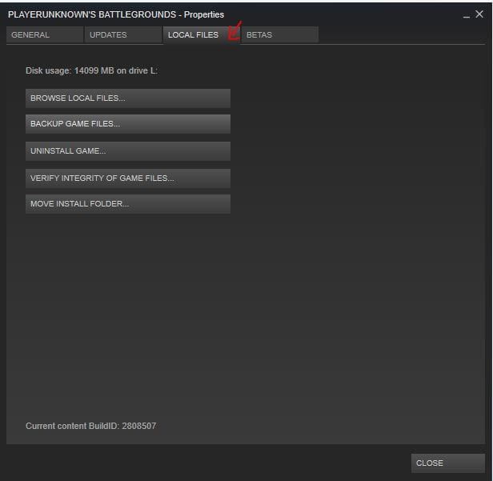Click Move Install Folder button
The width and height of the screenshot is (493, 481).
(128, 204)
